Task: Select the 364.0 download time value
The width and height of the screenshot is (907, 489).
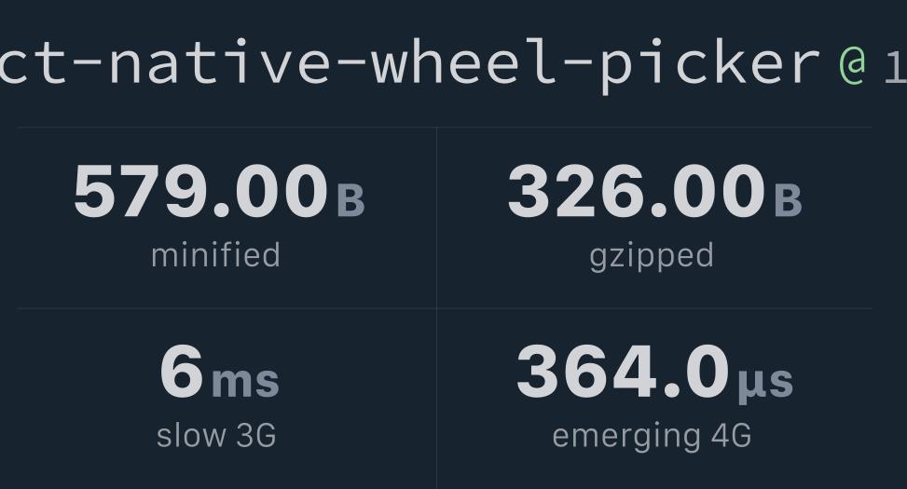Action: pyautogui.click(x=623, y=371)
